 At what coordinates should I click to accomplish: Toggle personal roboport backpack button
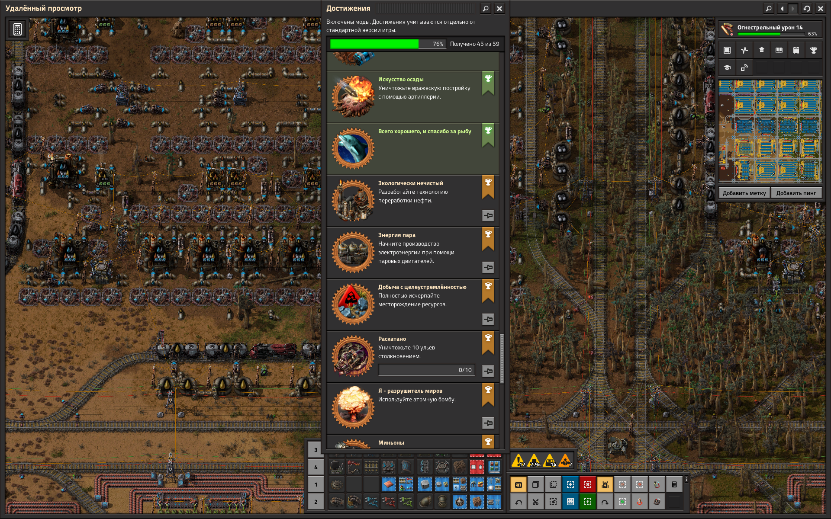point(605,485)
